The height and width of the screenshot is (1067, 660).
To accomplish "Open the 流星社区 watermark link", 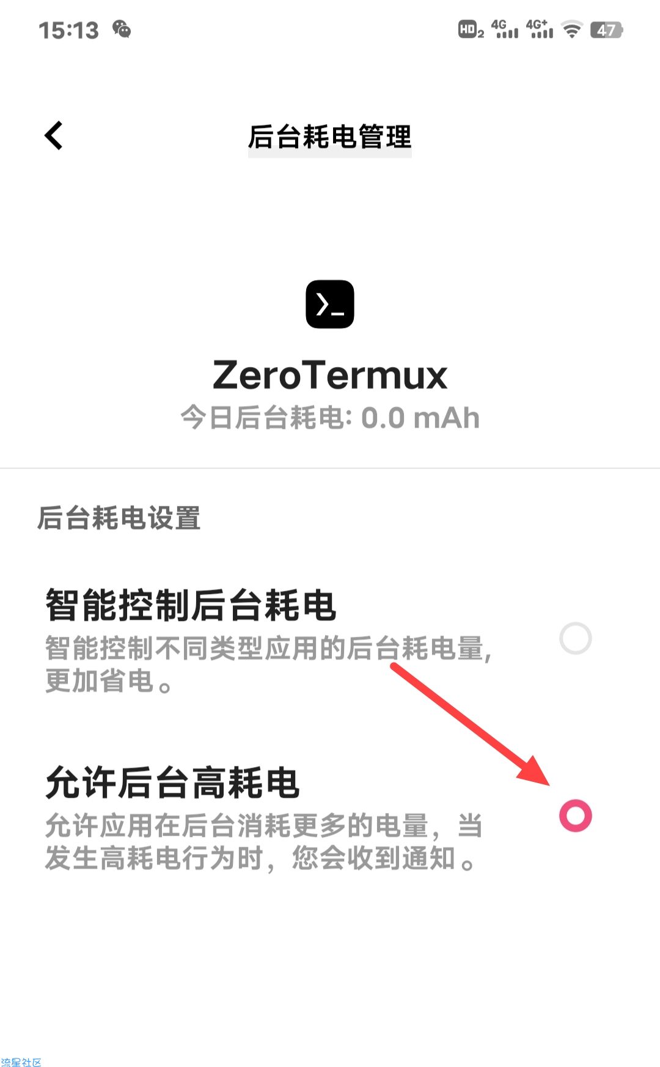I will [x=21, y=1062].
